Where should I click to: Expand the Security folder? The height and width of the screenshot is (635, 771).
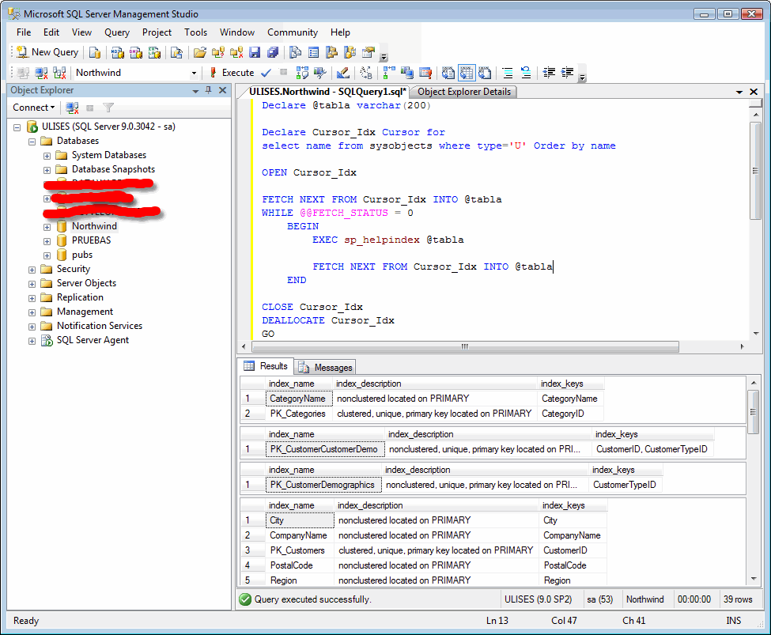[32, 270]
